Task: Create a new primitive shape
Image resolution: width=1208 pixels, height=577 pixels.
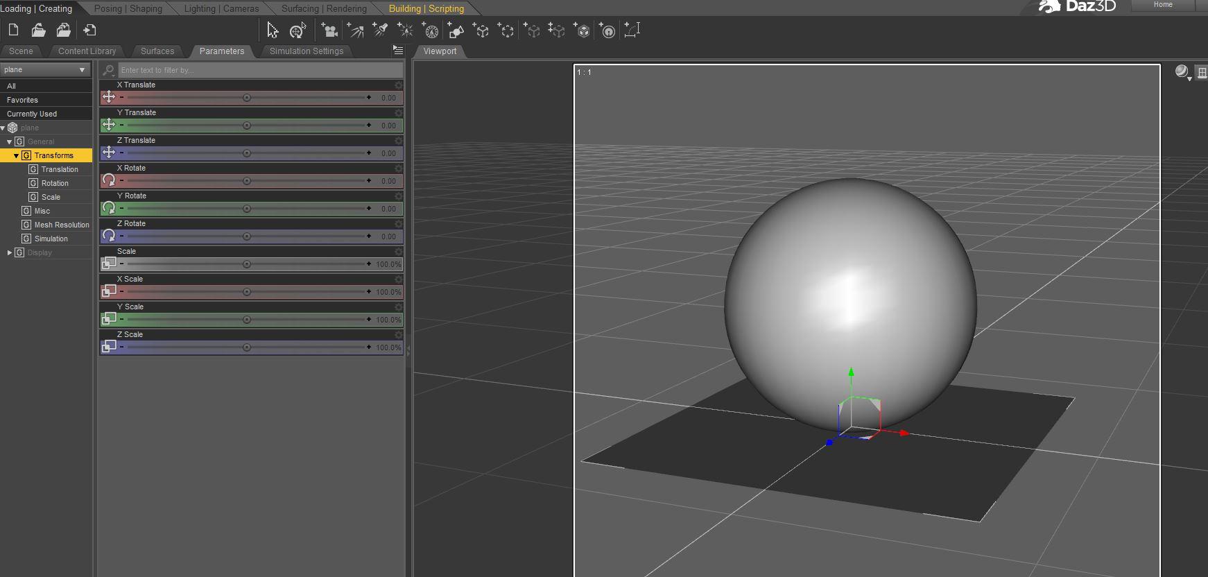Action: coord(456,30)
